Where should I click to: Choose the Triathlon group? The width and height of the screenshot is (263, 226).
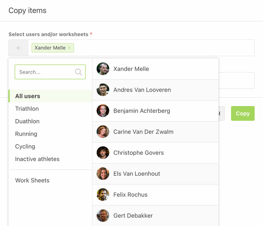pyautogui.click(x=27, y=109)
